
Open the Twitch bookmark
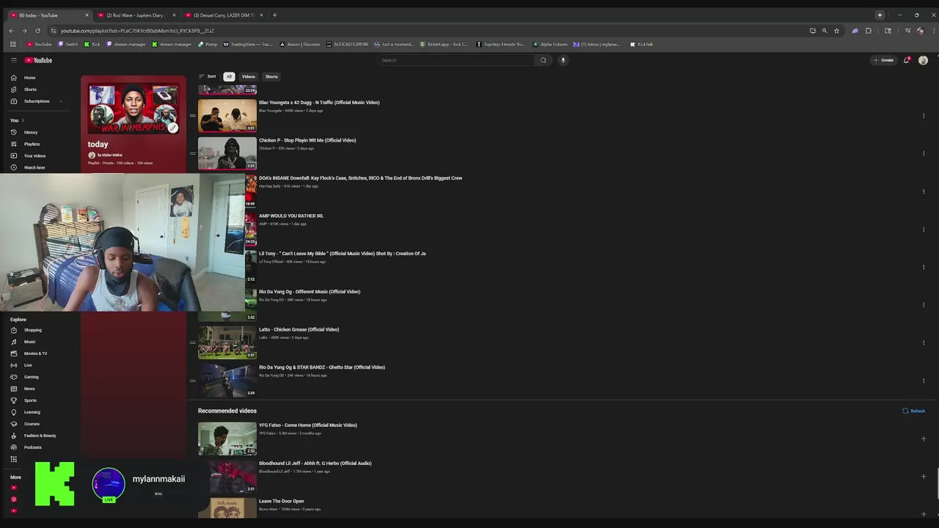tap(67, 44)
